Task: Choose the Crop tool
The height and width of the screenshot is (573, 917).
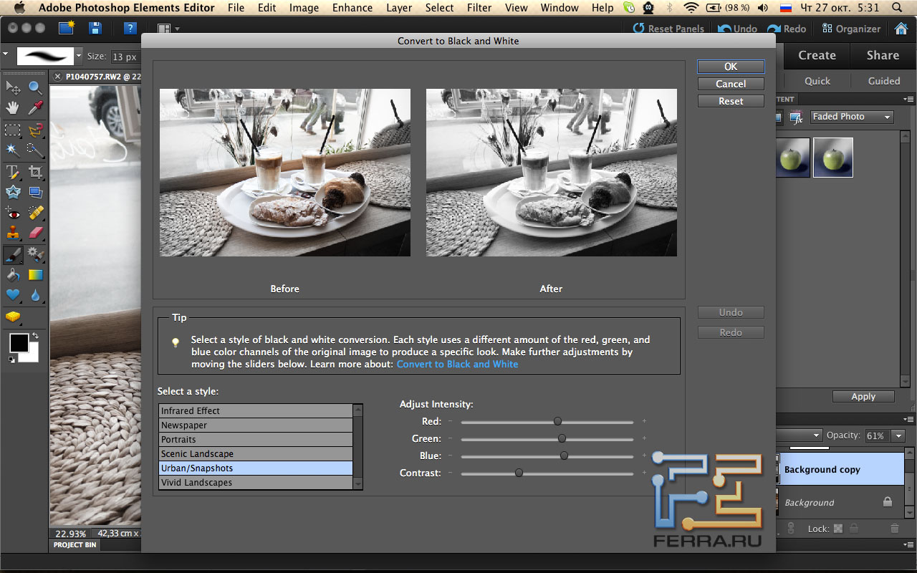Action: click(35, 172)
